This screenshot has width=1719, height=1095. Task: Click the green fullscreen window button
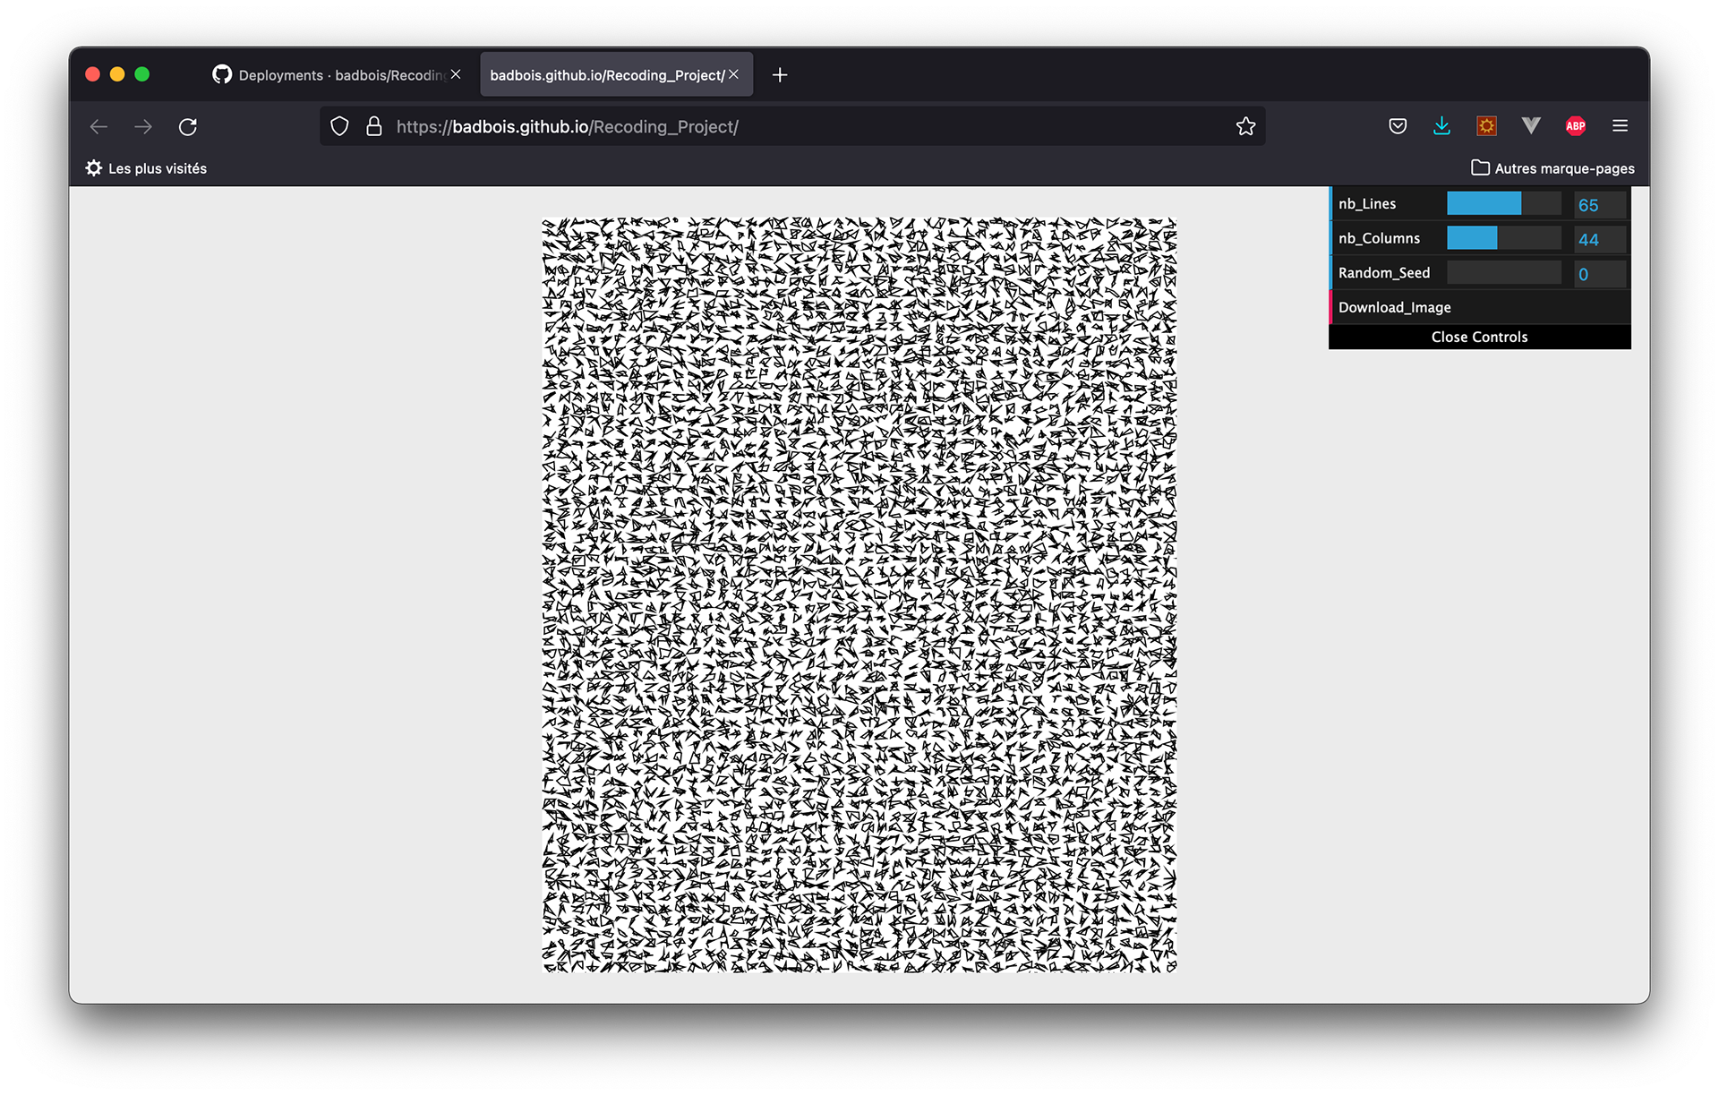coord(142,74)
